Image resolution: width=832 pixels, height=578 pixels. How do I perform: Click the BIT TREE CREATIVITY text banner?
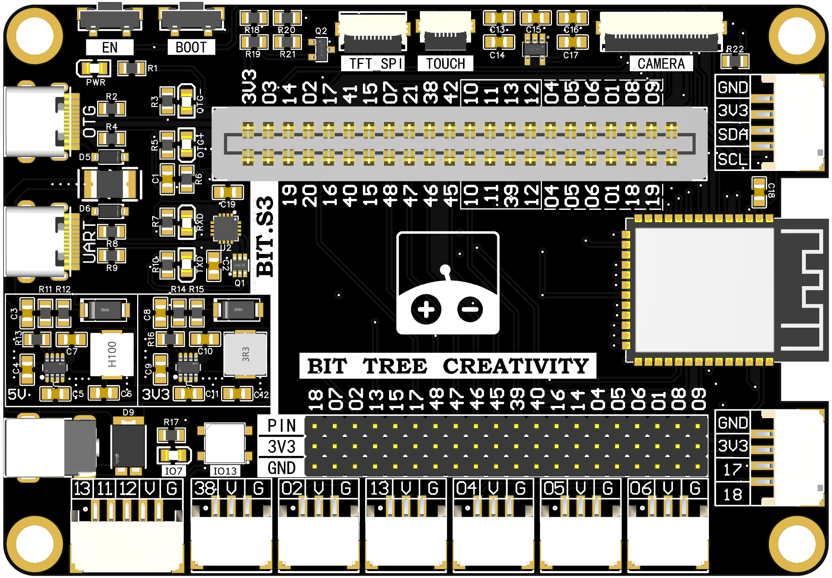coord(448,366)
